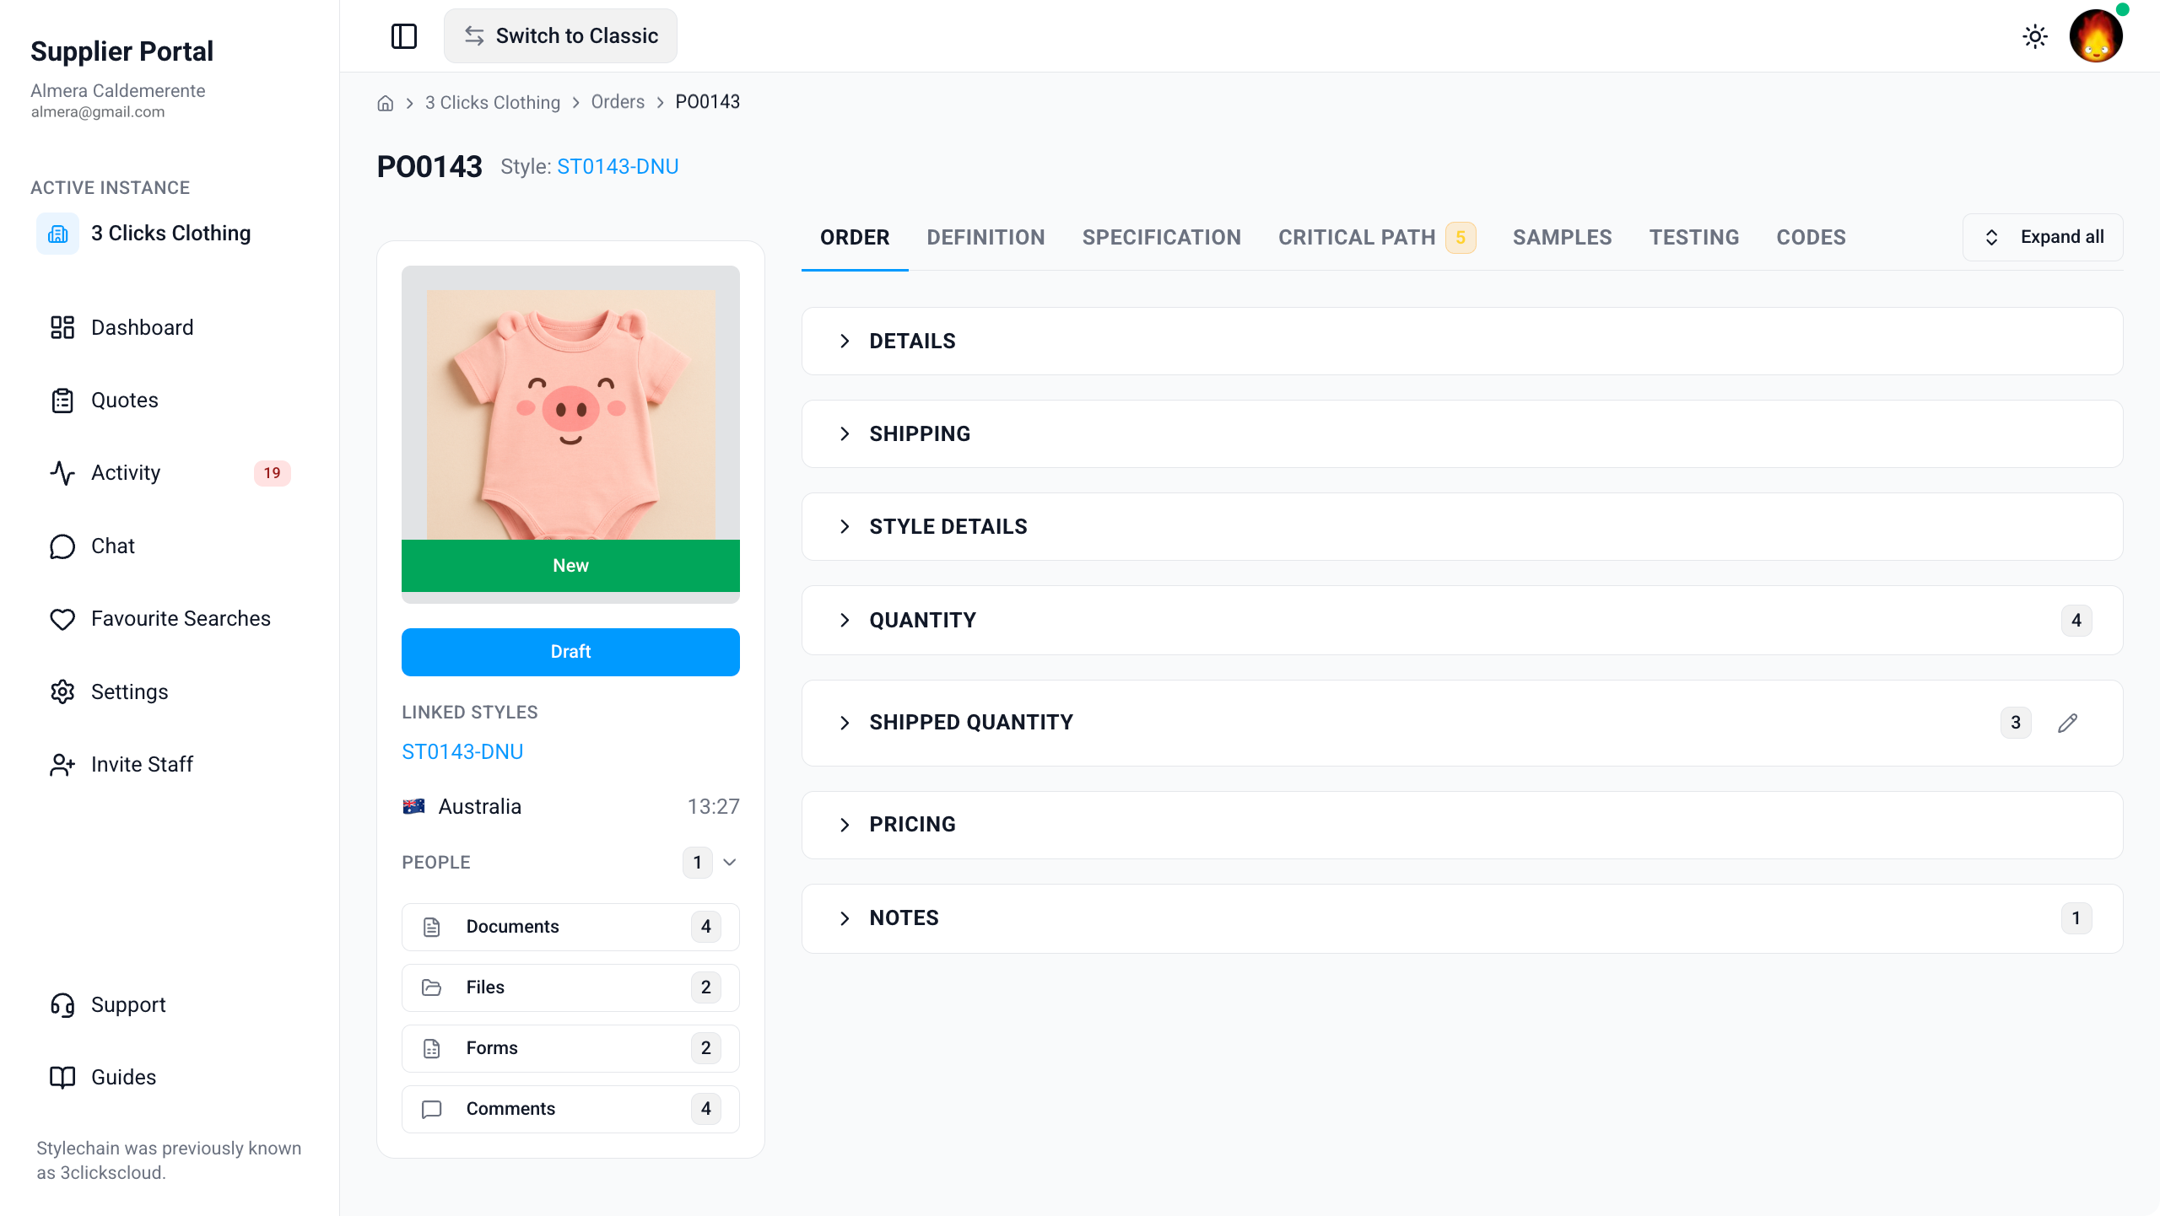Open the user avatar menu
Screen dimensions: 2160x1216
2096,36
